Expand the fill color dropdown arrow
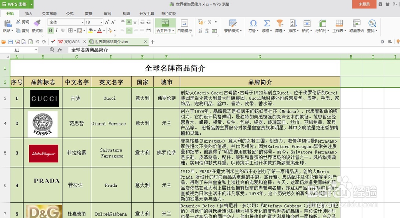Viewport: 400px width, 218px height. [x=95, y=31]
